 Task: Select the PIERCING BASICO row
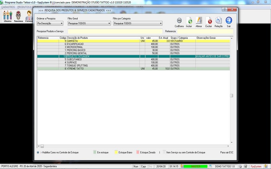click(133, 50)
